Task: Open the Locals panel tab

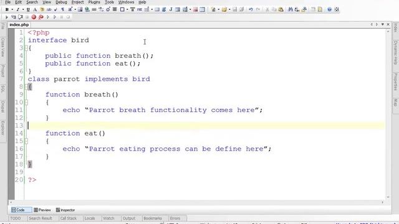Action: (x=90, y=218)
